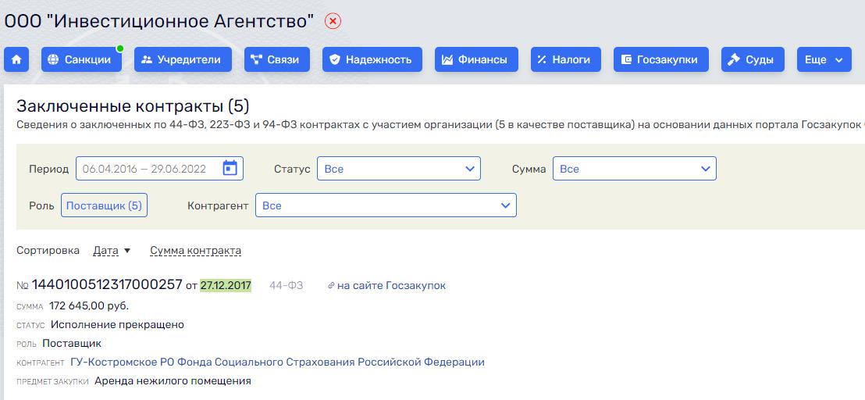
Task: Open the Санкции section
Action: pyautogui.click(x=81, y=59)
